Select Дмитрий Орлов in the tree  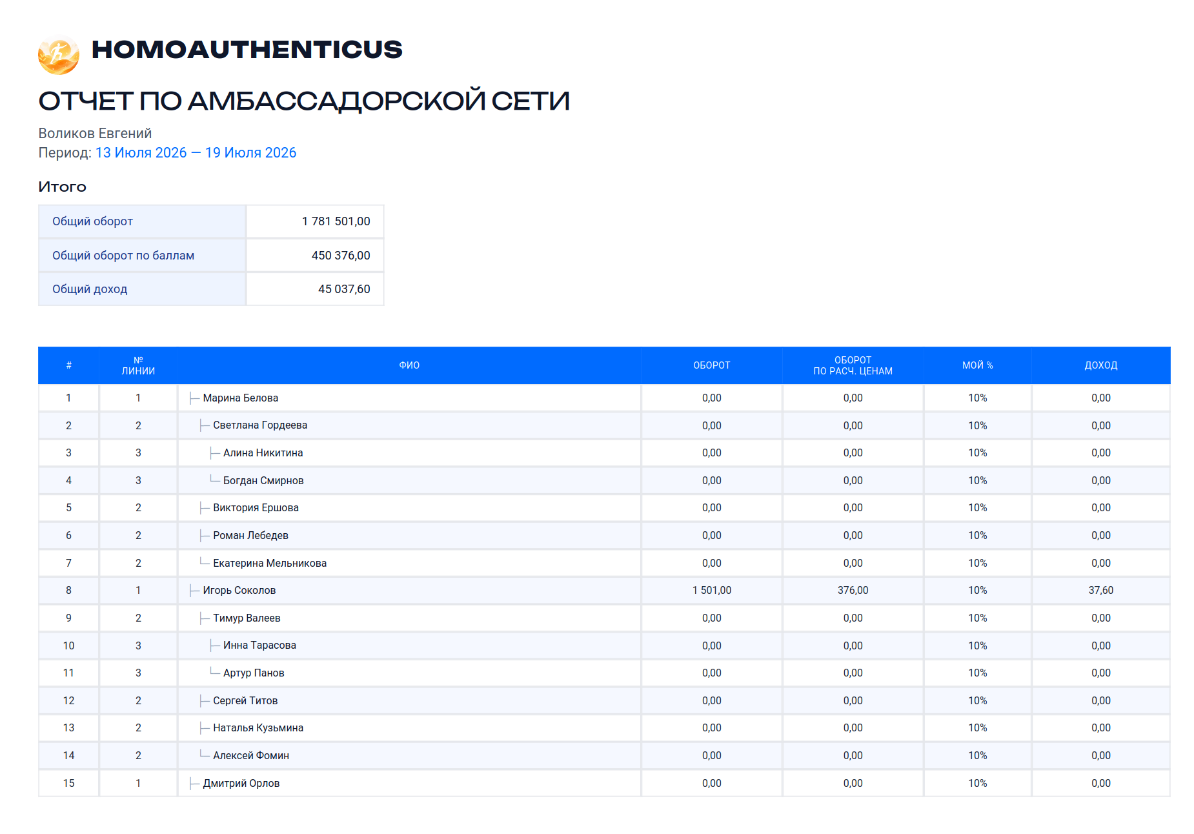pos(241,783)
